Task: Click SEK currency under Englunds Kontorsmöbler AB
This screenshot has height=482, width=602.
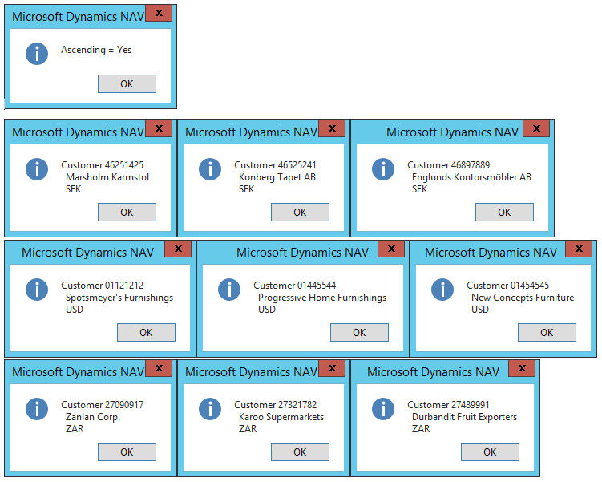Action: pyautogui.click(x=419, y=189)
